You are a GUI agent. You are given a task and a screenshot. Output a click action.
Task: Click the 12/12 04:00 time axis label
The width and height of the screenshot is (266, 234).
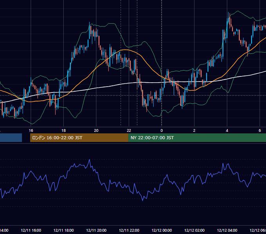pyautogui.click(x=227, y=230)
